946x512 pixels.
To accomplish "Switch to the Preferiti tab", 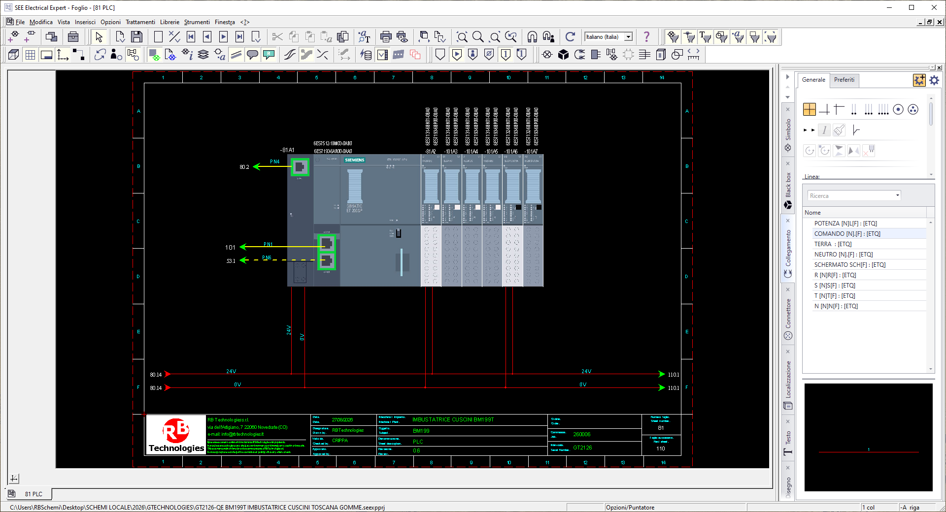I will coord(844,80).
